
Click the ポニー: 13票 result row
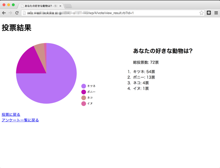pos(144,77)
